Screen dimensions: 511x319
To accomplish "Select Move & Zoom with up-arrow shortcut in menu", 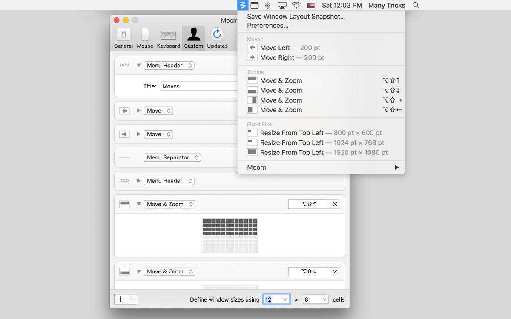I will [321, 80].
